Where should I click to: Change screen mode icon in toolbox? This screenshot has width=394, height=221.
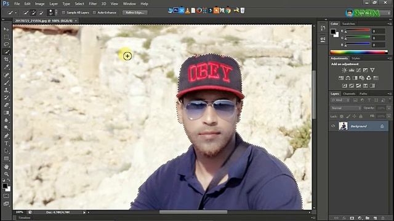6,204
